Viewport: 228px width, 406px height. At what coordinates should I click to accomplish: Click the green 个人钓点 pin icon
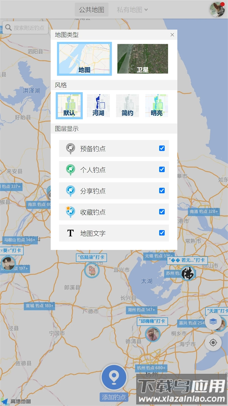71,170
